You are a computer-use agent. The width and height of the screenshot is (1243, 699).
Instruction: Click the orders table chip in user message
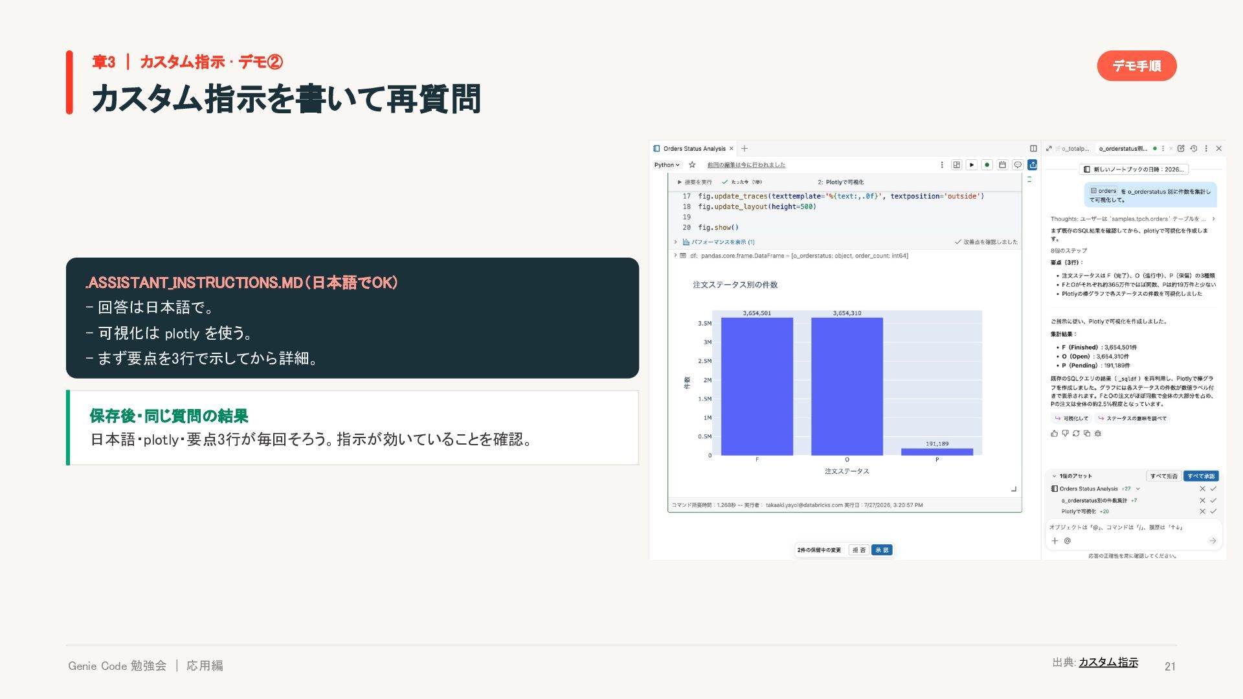pyautogui.click(x=1103, y=191)
